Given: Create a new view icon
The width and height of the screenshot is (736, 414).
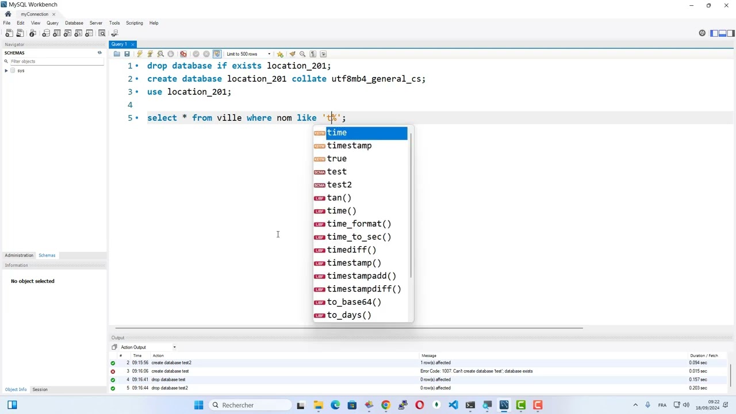Looking at the screenshot, I should pos(68,33).
